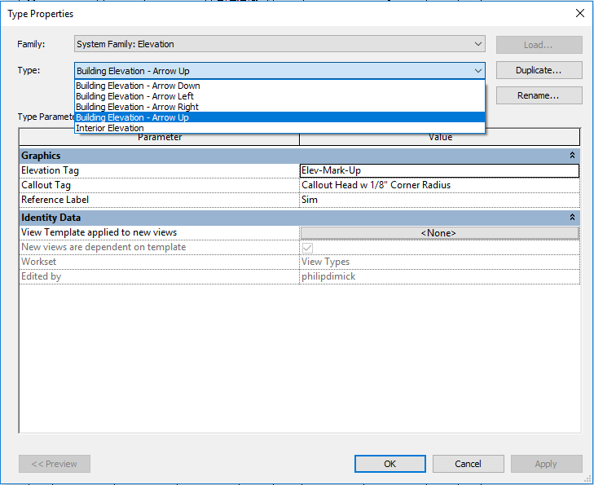Screen dimensions: 594x485
Task: Click the Workset parameter label
Action: pos(38,262)
